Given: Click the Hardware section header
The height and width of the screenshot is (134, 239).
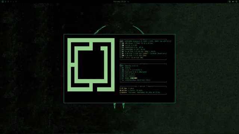Looking at the screenshot, I should tap(143, 39).
